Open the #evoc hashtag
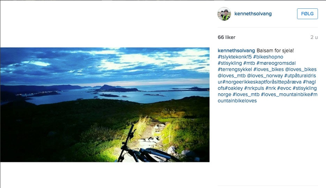Viewport: 326px width, 188px height. click(284, 88)
